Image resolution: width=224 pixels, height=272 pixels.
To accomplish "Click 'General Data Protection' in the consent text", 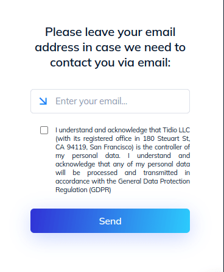I will click(x=154, y=181).
